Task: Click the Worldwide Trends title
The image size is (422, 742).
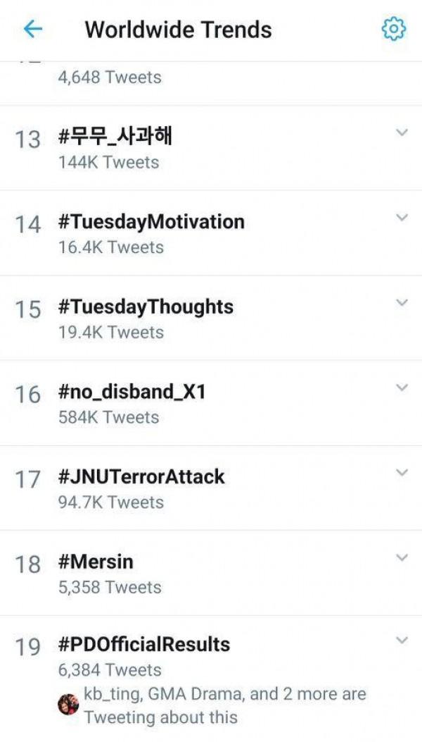Action: click(178, 30)
